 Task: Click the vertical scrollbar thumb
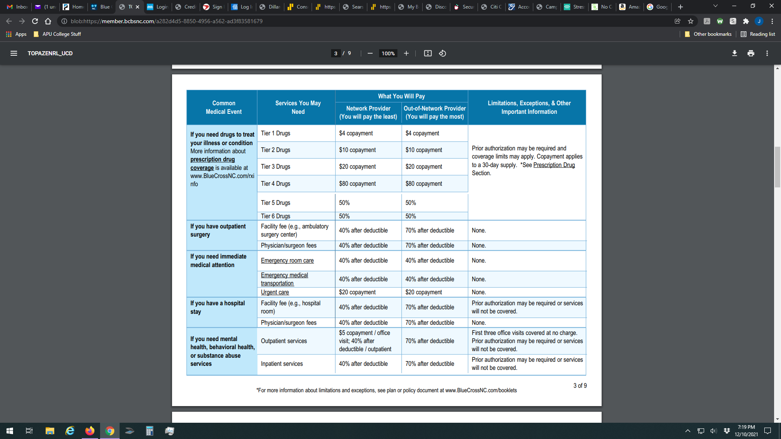coord(777,167)
